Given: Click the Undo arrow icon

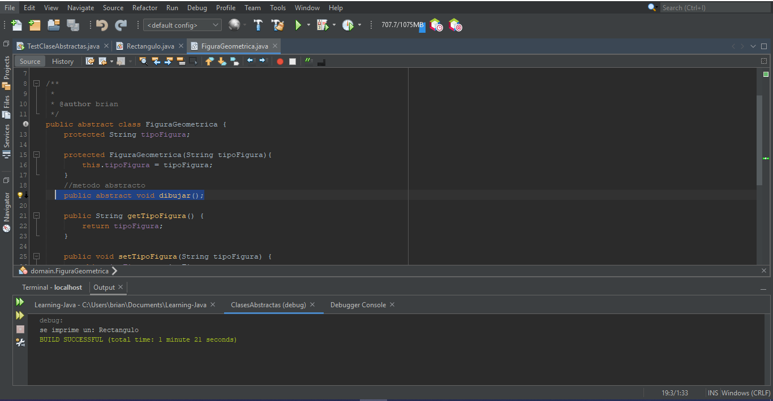Looking at the screenshot, I should [102, 25].
